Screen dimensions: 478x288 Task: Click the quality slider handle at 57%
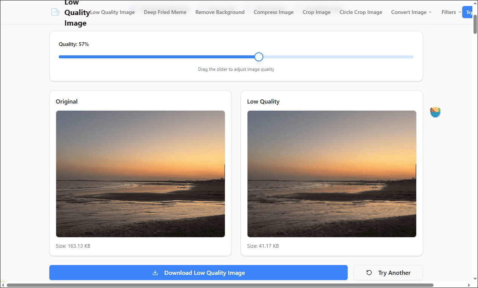point(258,56)
